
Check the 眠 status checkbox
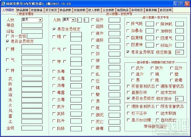point(93,67)
